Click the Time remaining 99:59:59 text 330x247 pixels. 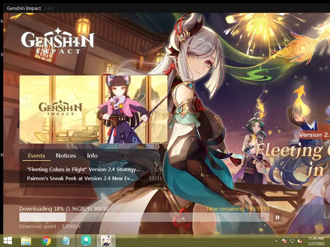[x=238, y=209]
